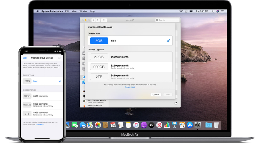
Task: Select the 2TB plan in the Mac dialog
Action: [x=99, y=77]
